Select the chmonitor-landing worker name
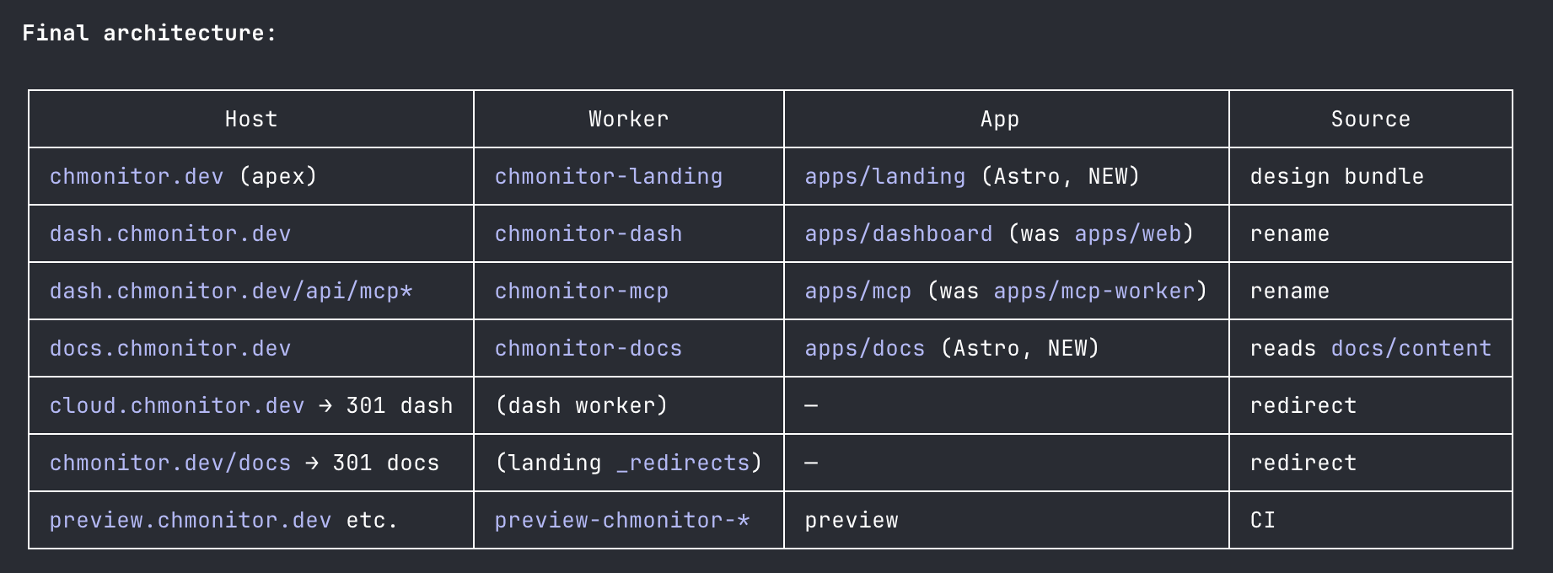1553x573 pixels. tap(609, 176)
